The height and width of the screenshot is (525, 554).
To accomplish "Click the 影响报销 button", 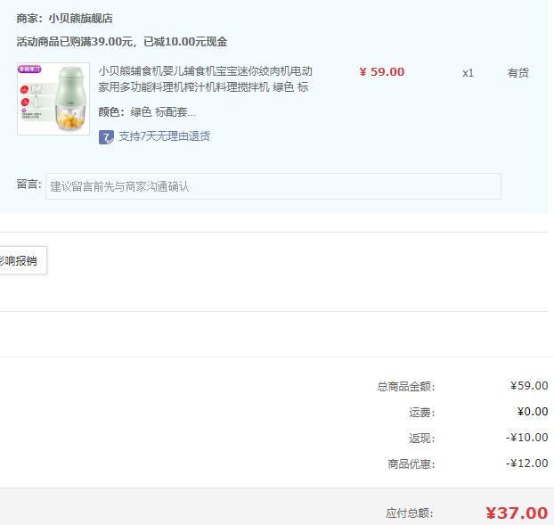I will (22, 260).
